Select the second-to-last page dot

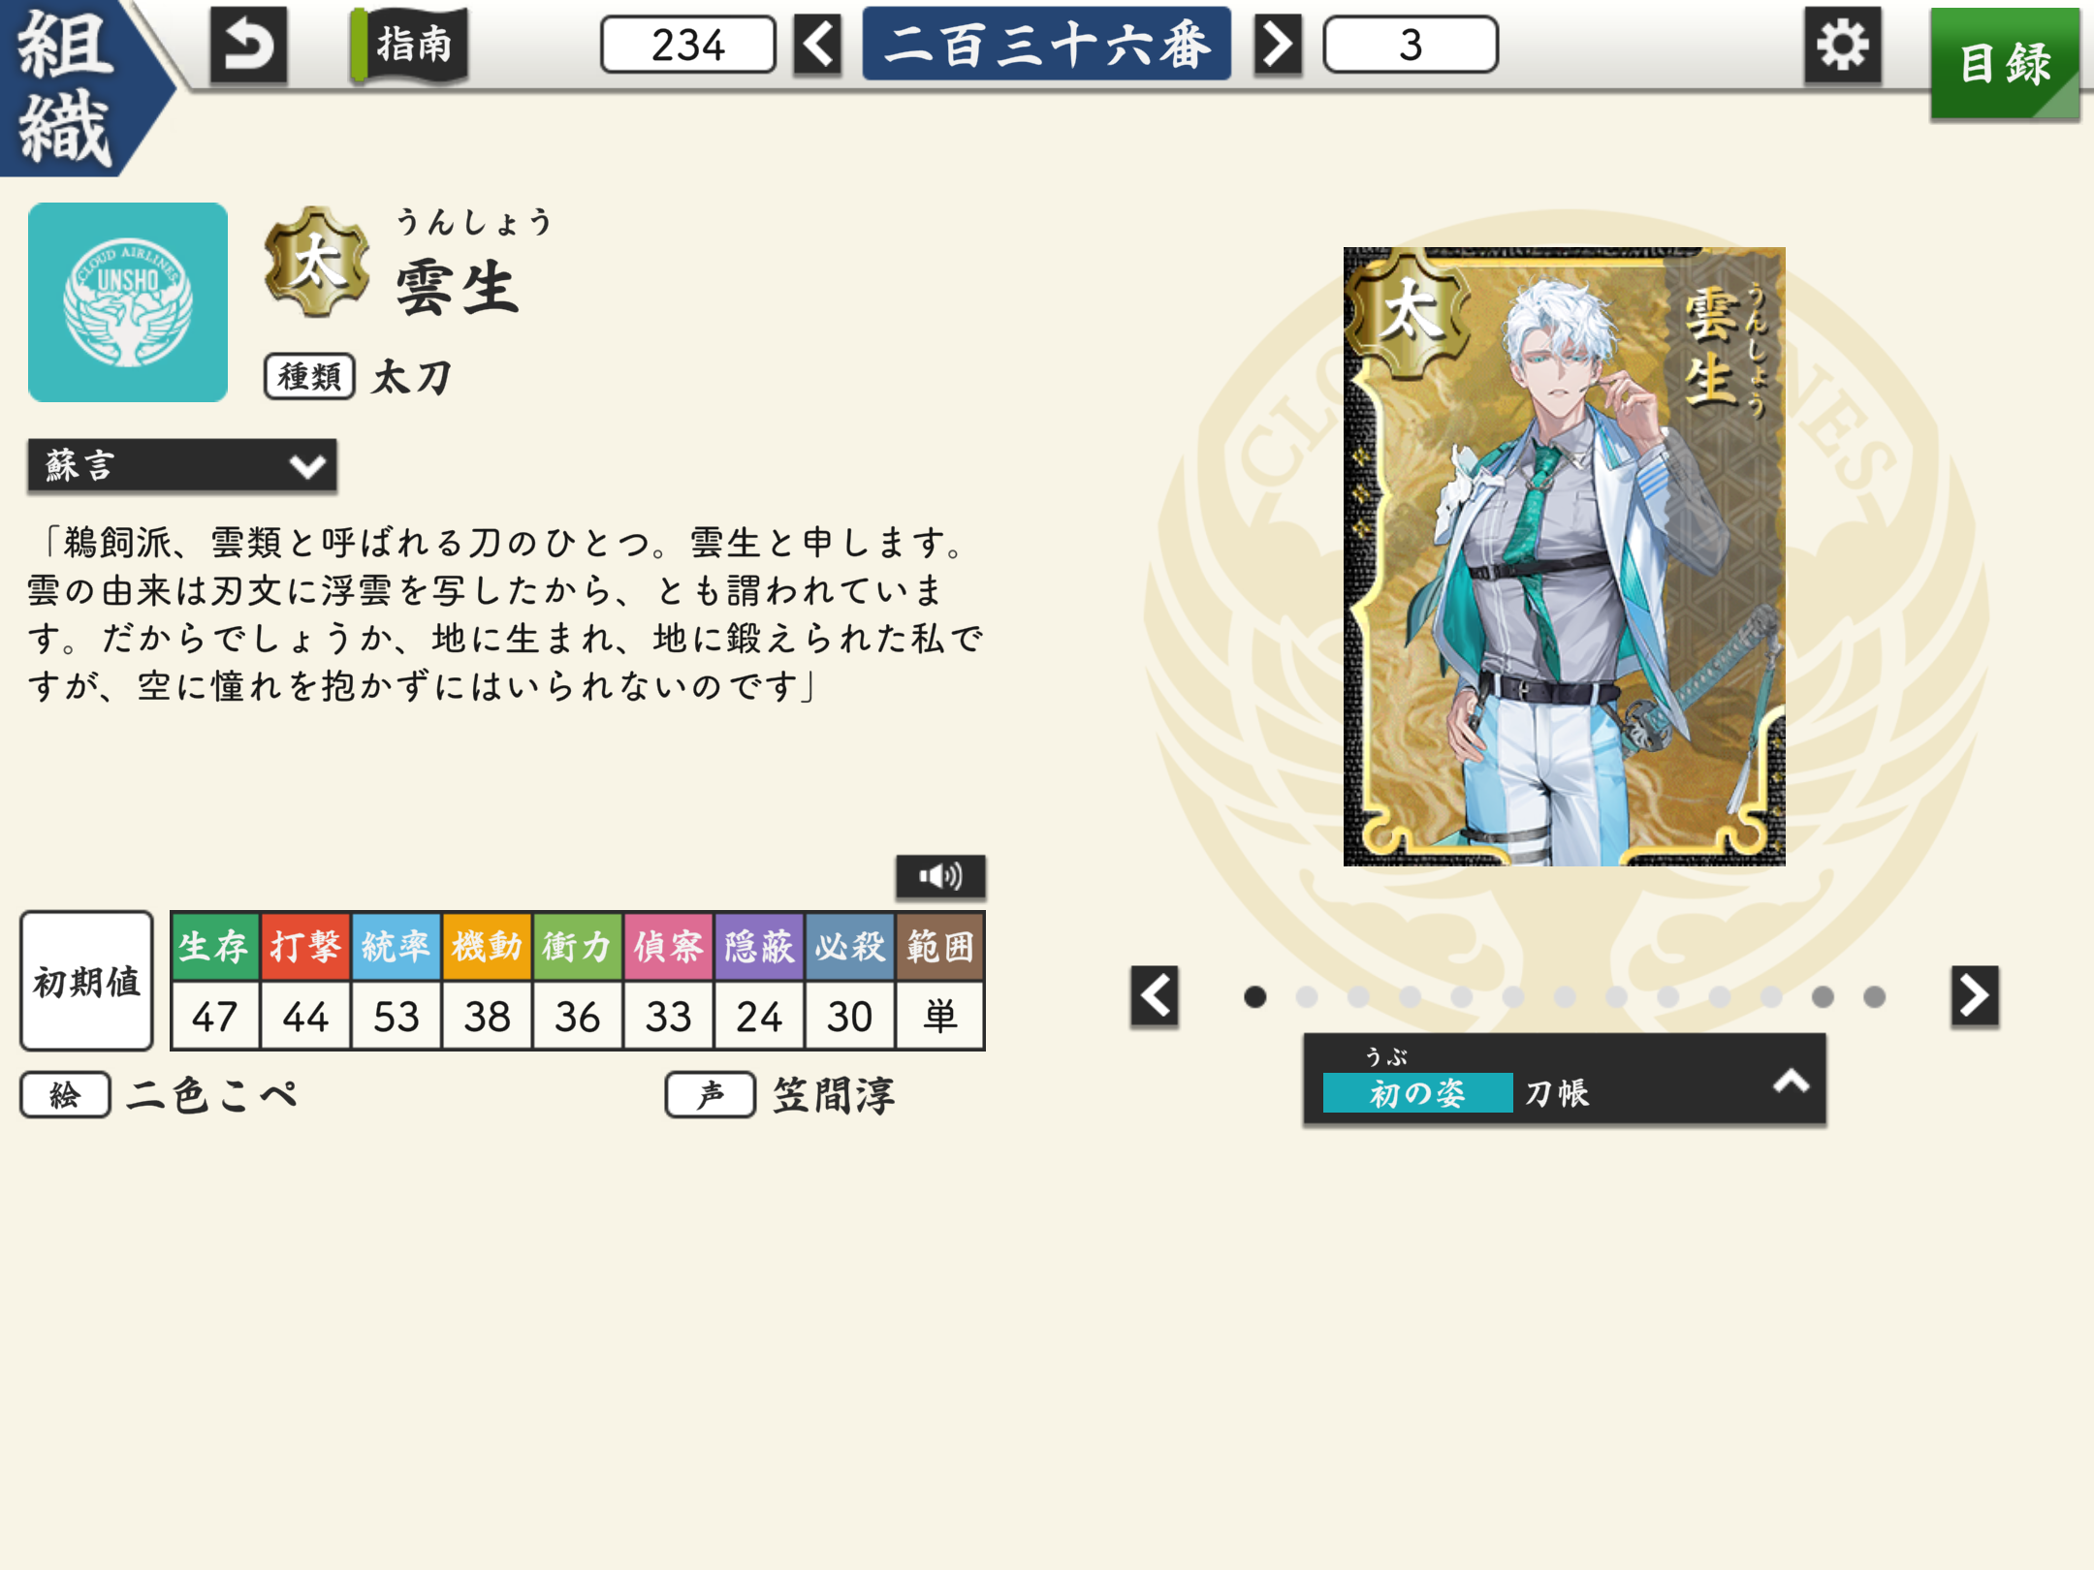coord(1823,996)
